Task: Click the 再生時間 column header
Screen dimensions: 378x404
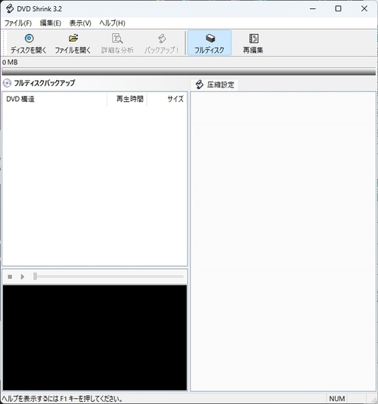Action: (127, 99)
